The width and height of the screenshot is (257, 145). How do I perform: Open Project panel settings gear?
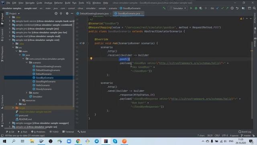pyautogui.click(x=67, y=13)
